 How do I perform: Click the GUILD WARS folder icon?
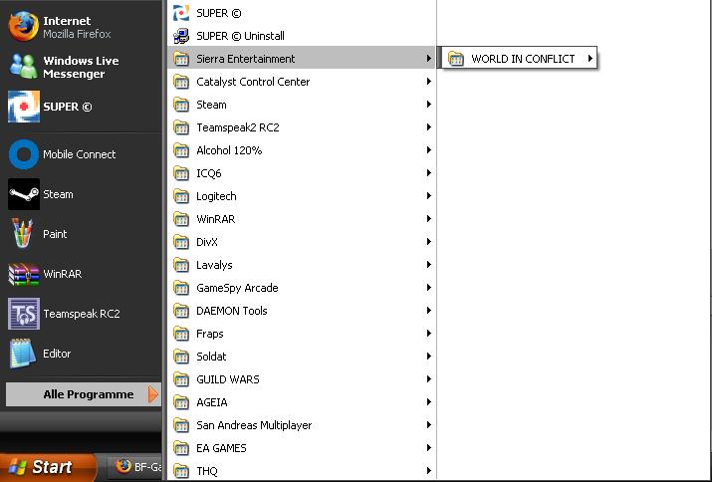181,379
